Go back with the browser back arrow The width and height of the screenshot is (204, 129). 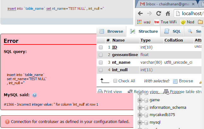tap(141, 13)
